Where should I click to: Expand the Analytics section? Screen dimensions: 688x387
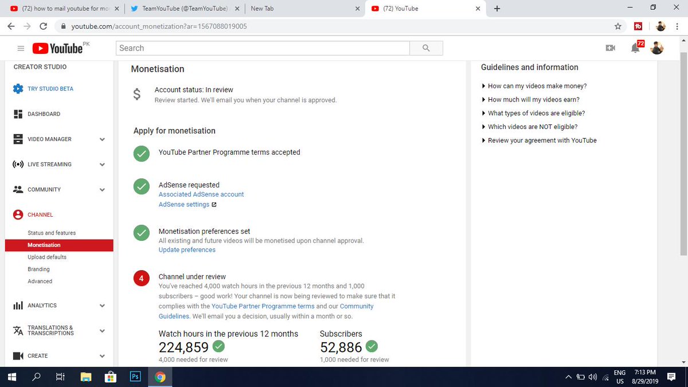point(102,306)
